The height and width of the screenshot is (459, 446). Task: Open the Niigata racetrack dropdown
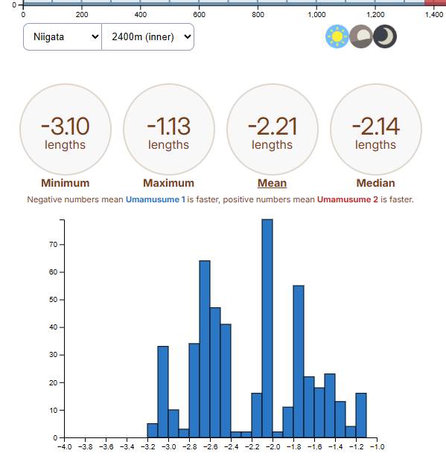click(63, 37)
